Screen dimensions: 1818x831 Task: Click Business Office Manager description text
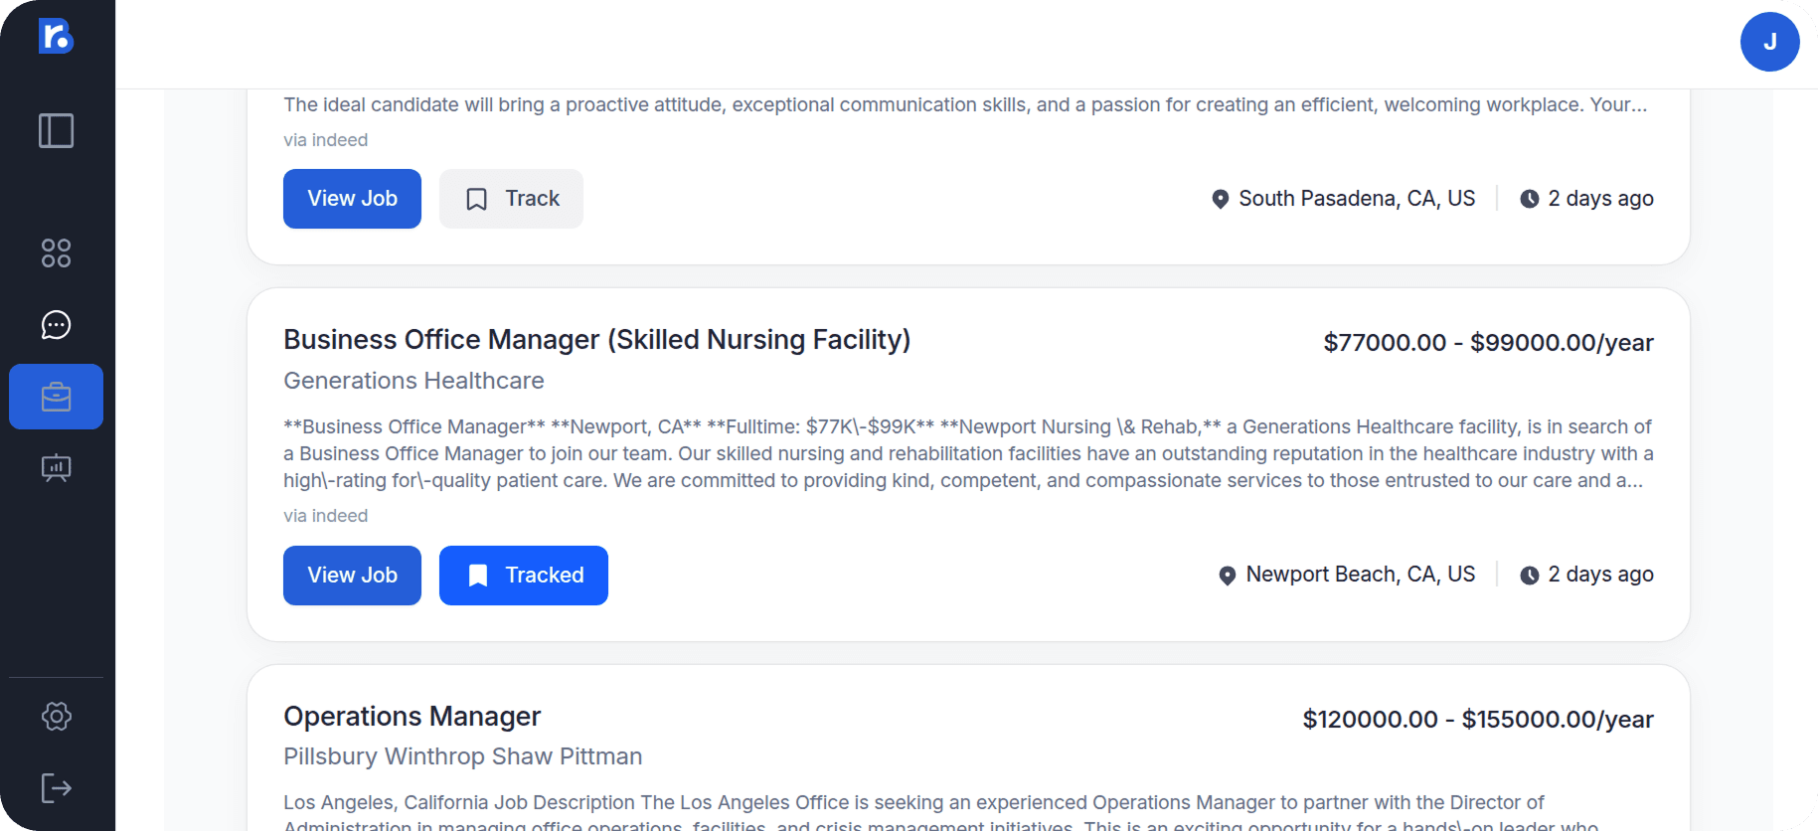(x=968, y=453)
